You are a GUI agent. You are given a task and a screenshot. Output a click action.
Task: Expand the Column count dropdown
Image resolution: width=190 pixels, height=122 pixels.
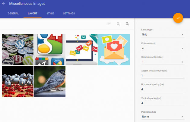tap(163, 48)
